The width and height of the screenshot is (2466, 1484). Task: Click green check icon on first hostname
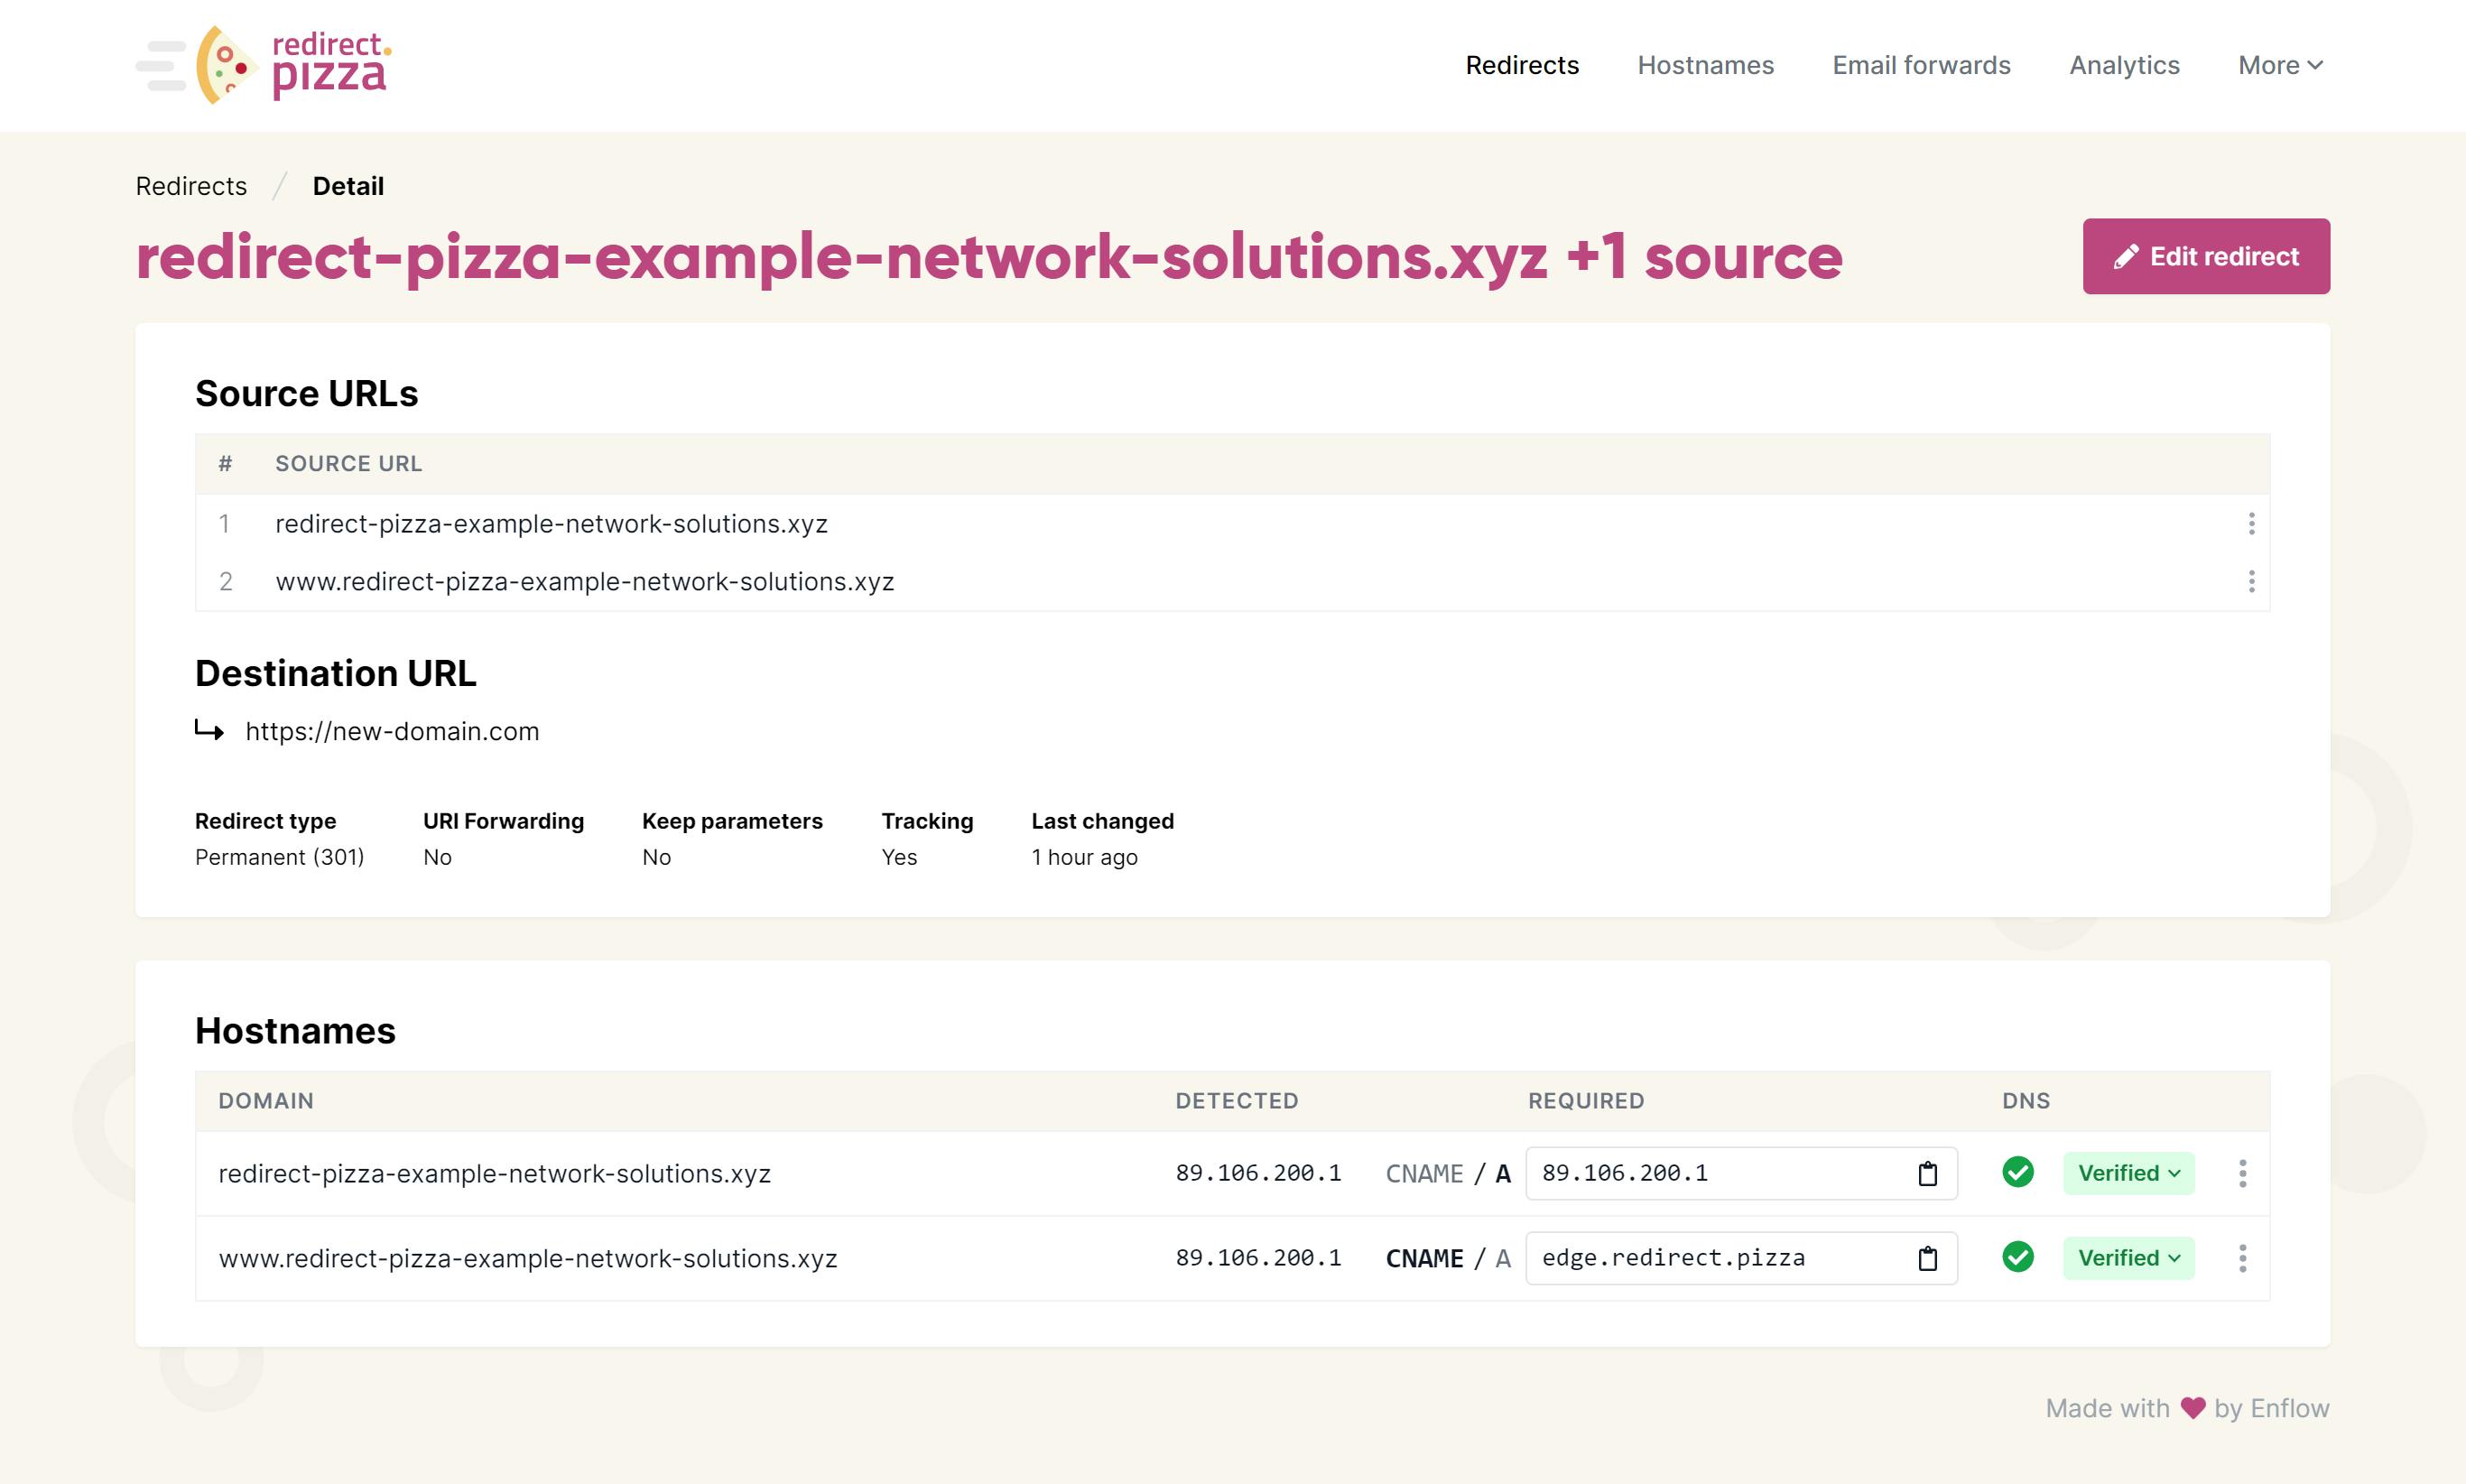(x=2017, y=1172)
